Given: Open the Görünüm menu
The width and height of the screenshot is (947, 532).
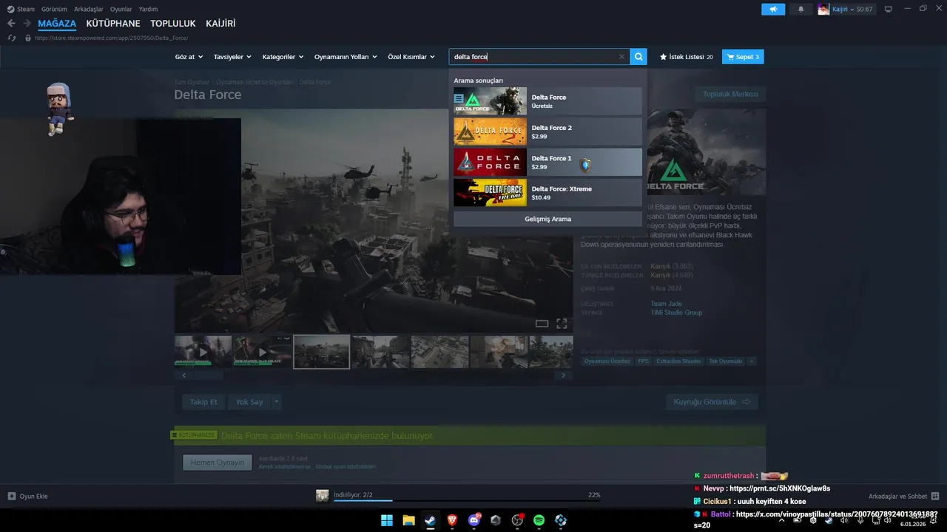Looking at the screenshot, I should click(x=54, y=9).
